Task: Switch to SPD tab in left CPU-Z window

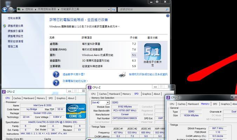Action: tap(50, 98)
